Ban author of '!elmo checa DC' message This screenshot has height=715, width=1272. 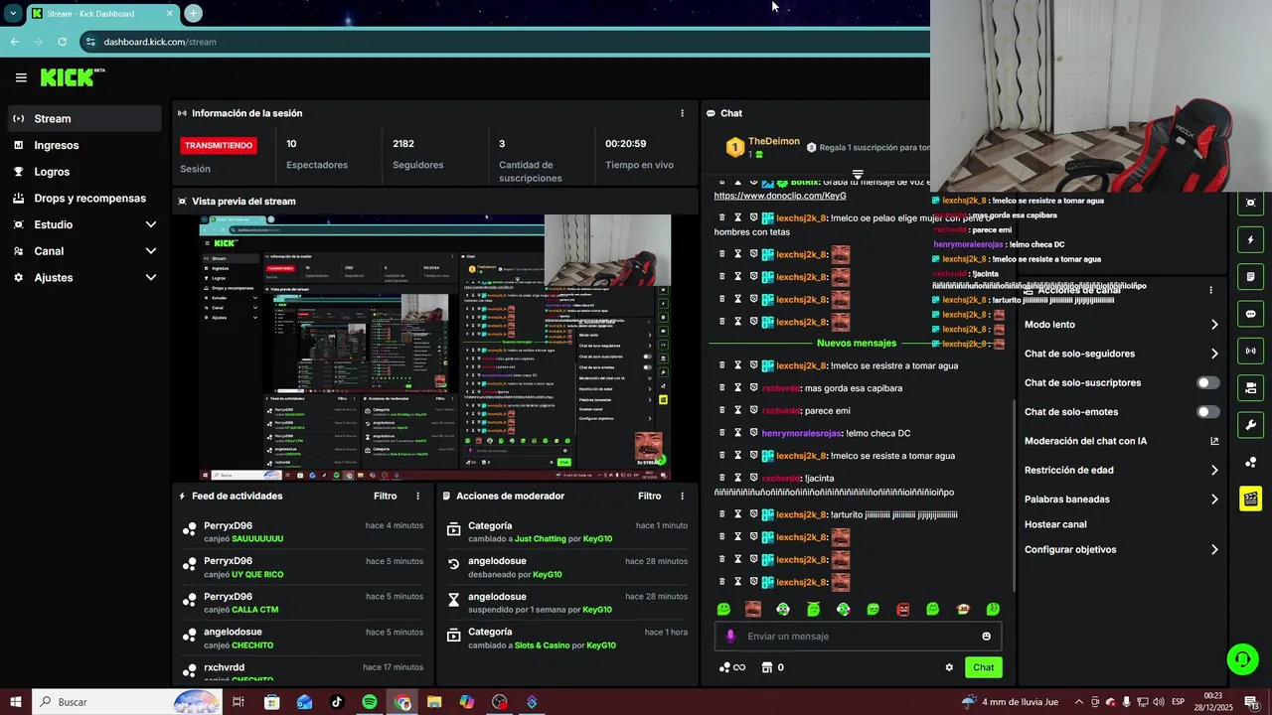click(x=753, y=433)
